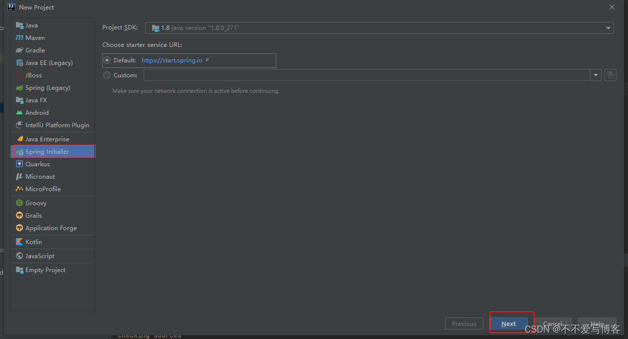Select the Micronaut label in list
Screen dimensions: 628x339
[x=40, y=177]
